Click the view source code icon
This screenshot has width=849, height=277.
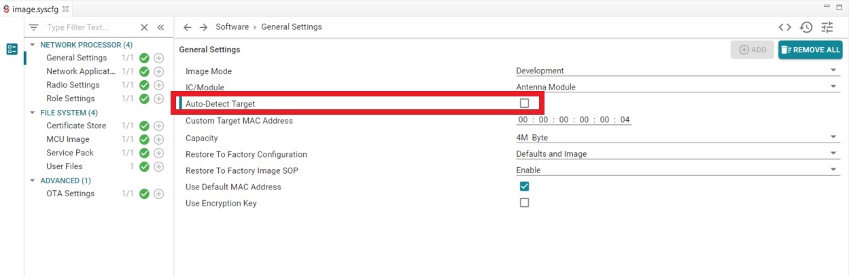784,27
